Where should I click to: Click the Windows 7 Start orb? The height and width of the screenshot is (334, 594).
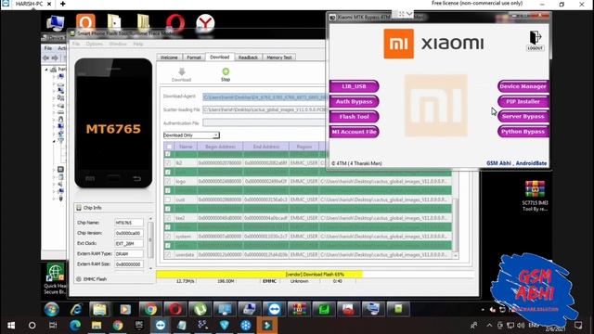52,309
